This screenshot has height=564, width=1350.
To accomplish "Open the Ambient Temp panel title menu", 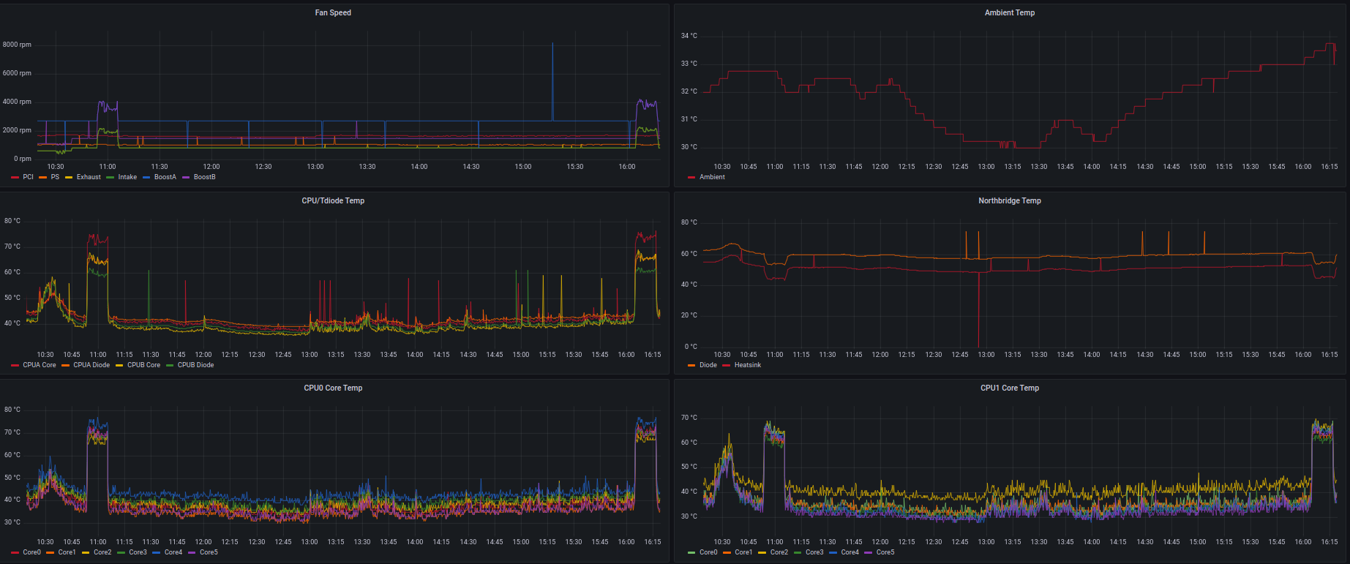I will click(1010, 12).
